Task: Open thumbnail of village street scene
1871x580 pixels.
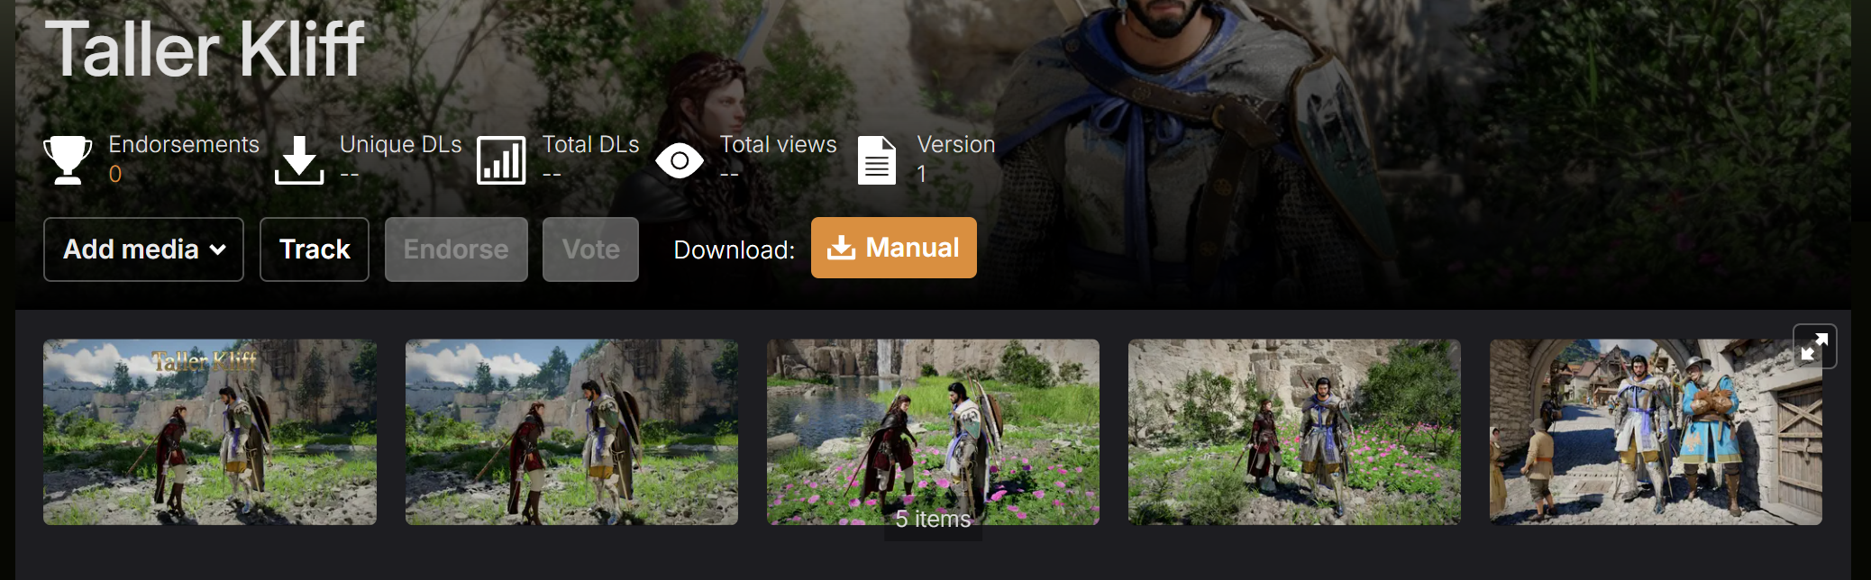Action: coord(1656,432)
